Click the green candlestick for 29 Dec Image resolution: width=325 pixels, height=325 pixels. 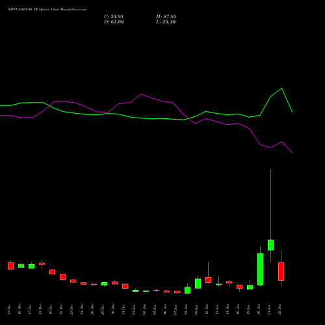coord(105,284)
